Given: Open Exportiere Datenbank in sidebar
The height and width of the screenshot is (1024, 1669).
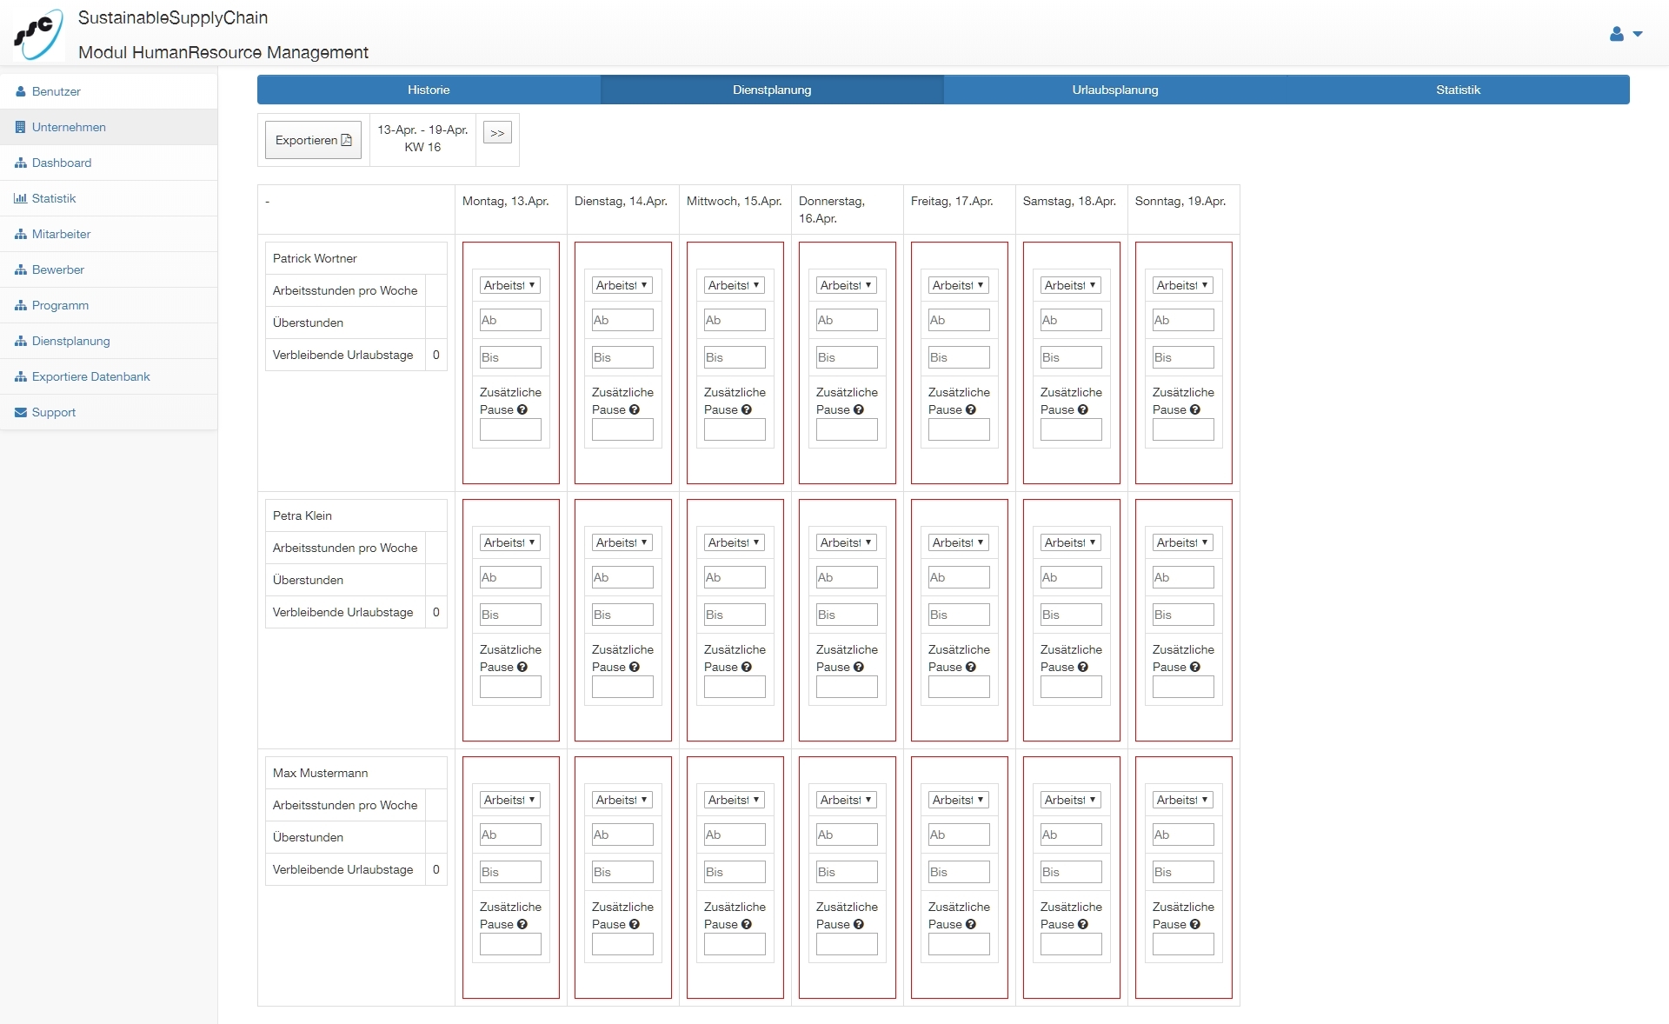Looking at the screenshot, I should [x=90, y=376].
